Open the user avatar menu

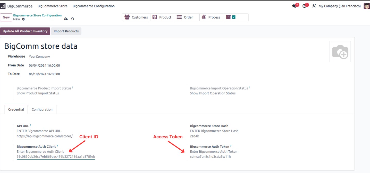tap(367, 6)
